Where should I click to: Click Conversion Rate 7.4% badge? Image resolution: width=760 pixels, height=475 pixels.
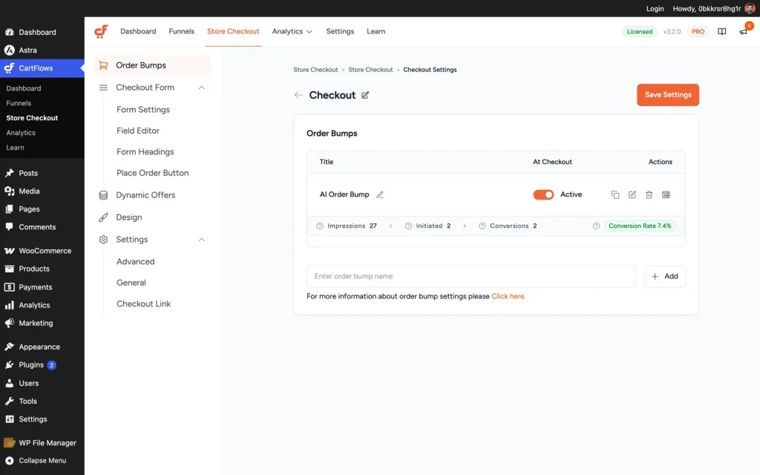point(640,226)
